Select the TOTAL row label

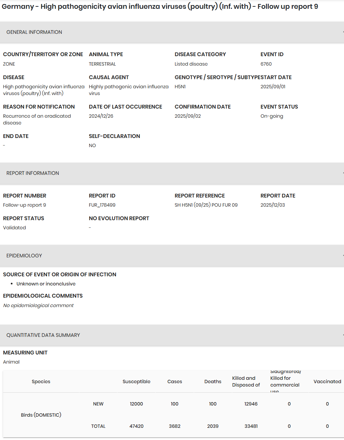pos(98,426)
